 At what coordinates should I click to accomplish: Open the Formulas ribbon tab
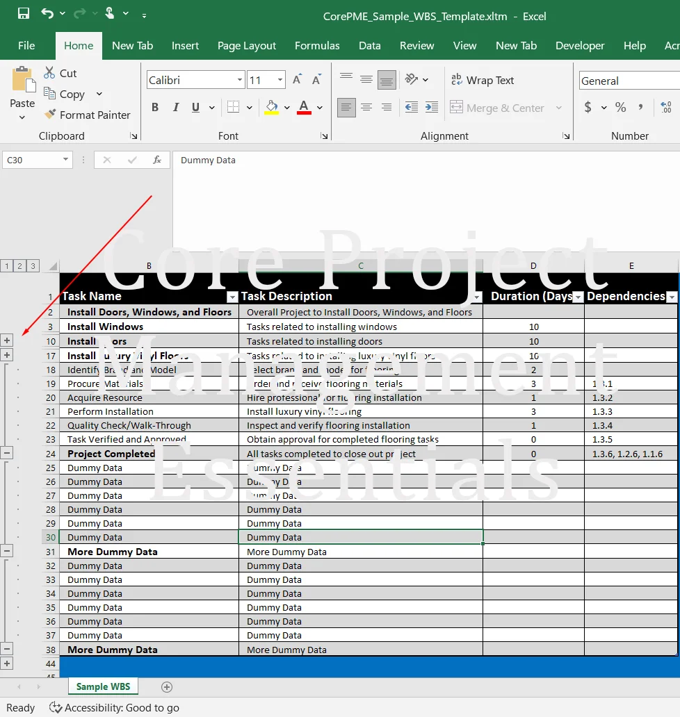(x=317, y=46)
